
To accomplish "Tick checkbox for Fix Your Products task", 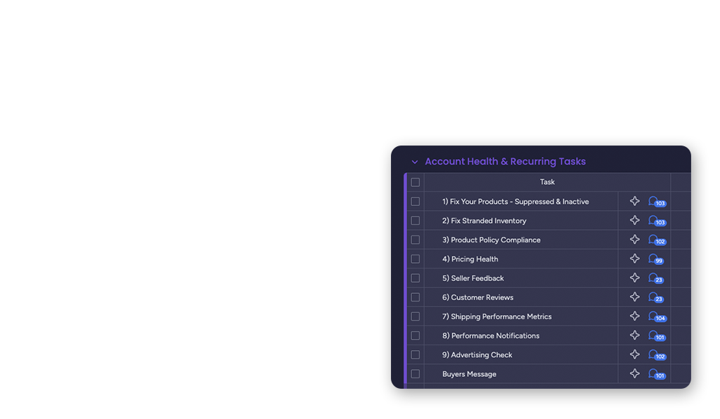I will point(416,202).
